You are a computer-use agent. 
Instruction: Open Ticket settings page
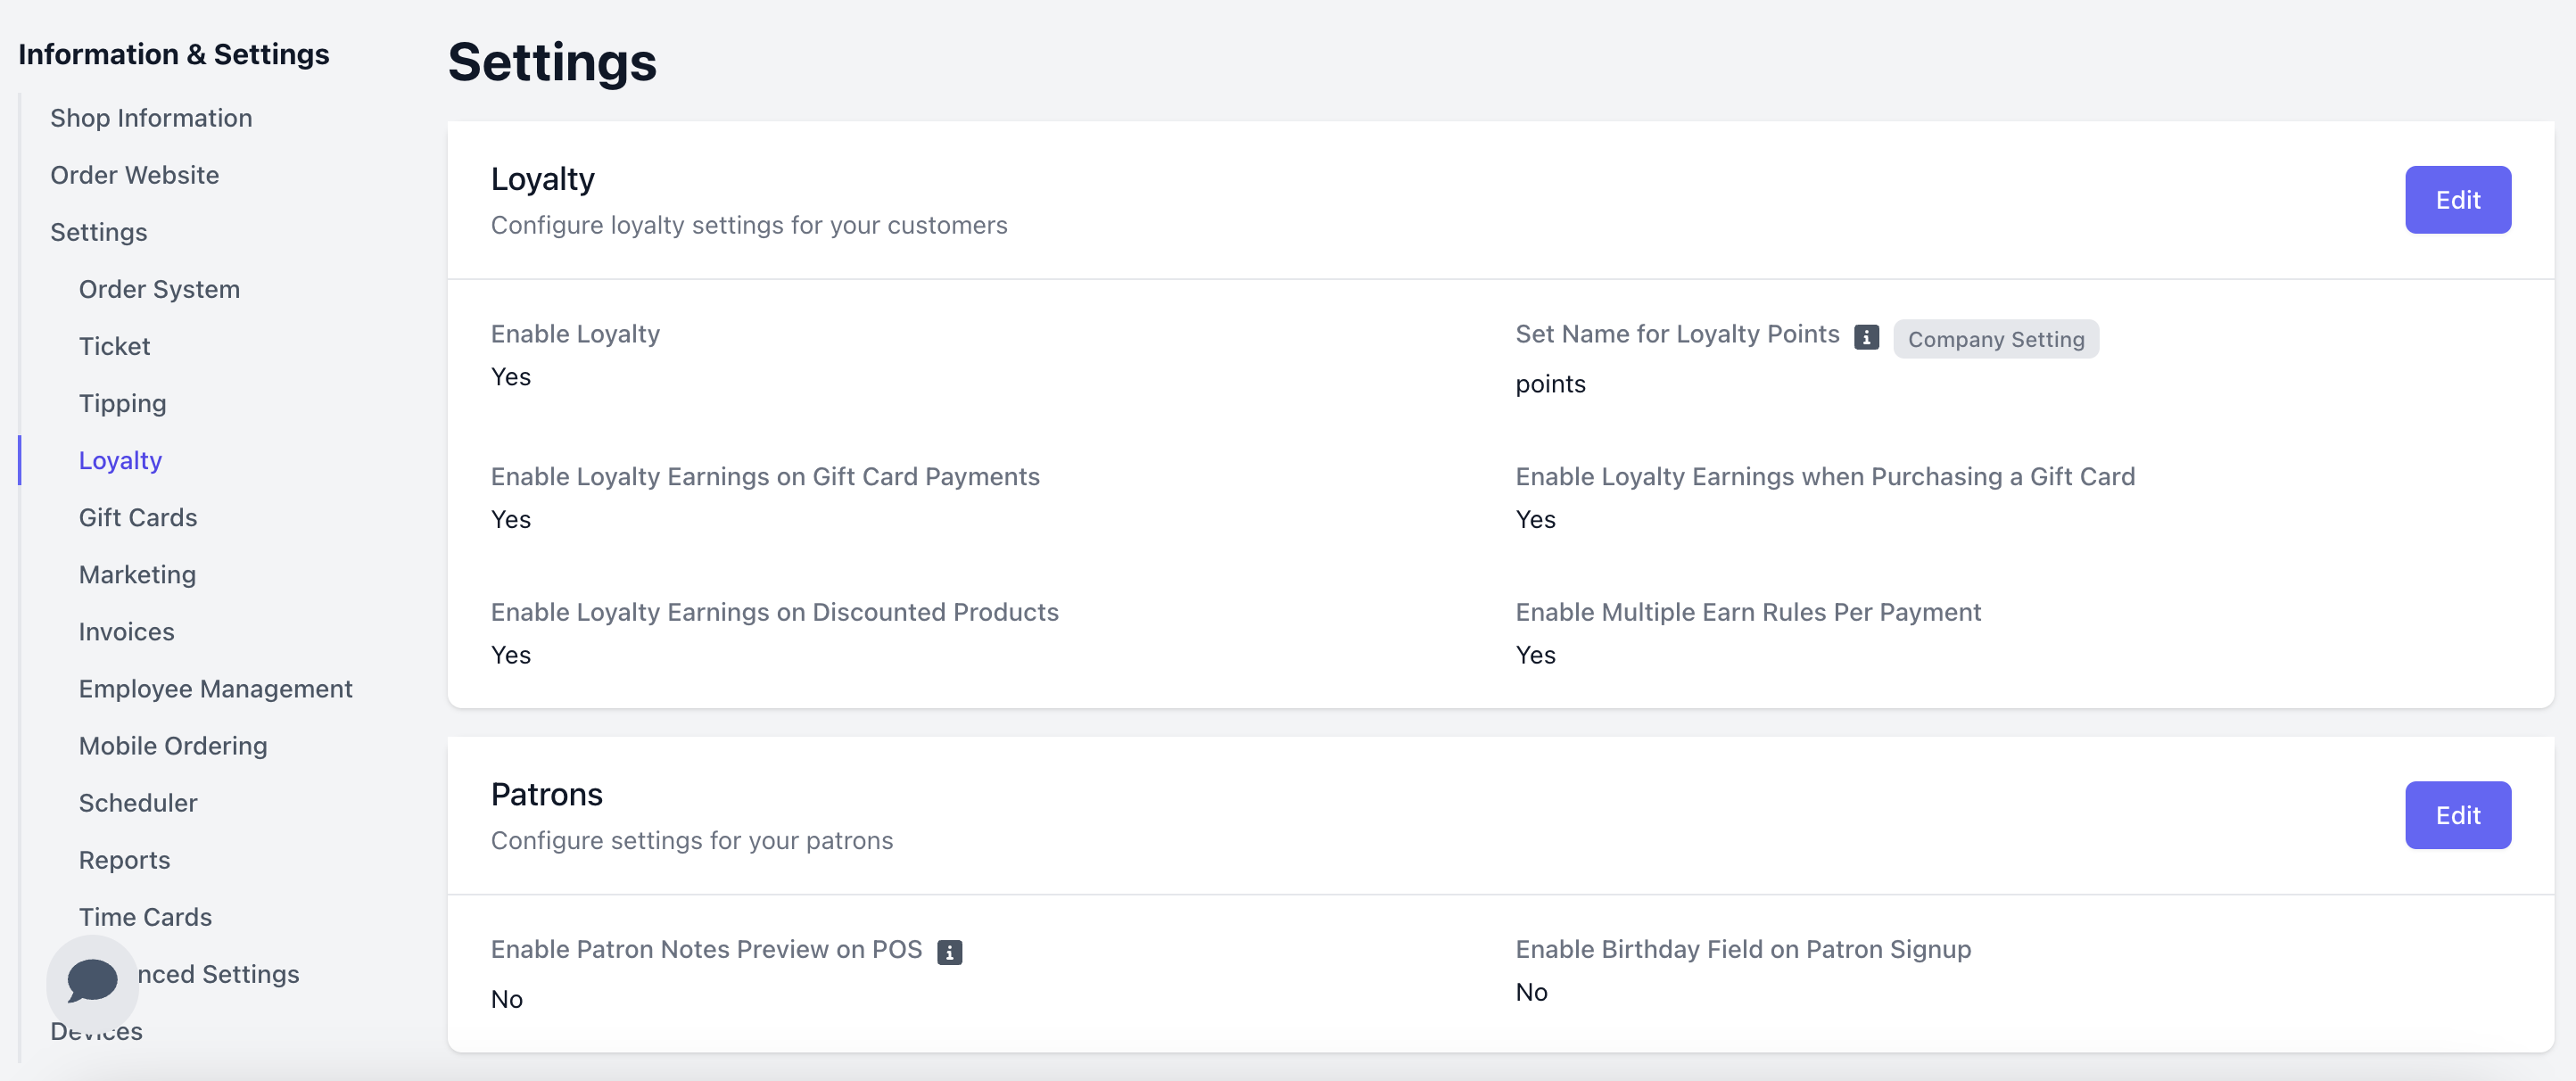114,346
